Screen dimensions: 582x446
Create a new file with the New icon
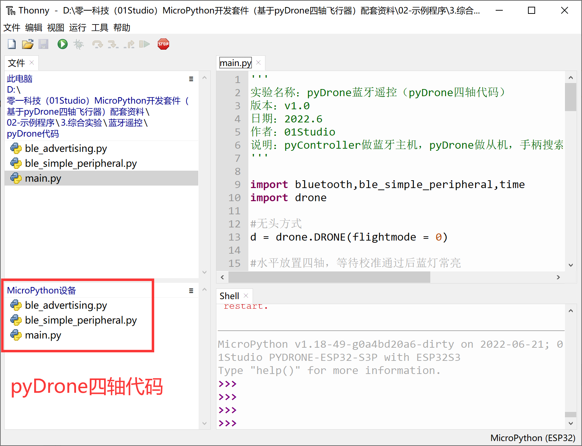(x=12, y=44)
